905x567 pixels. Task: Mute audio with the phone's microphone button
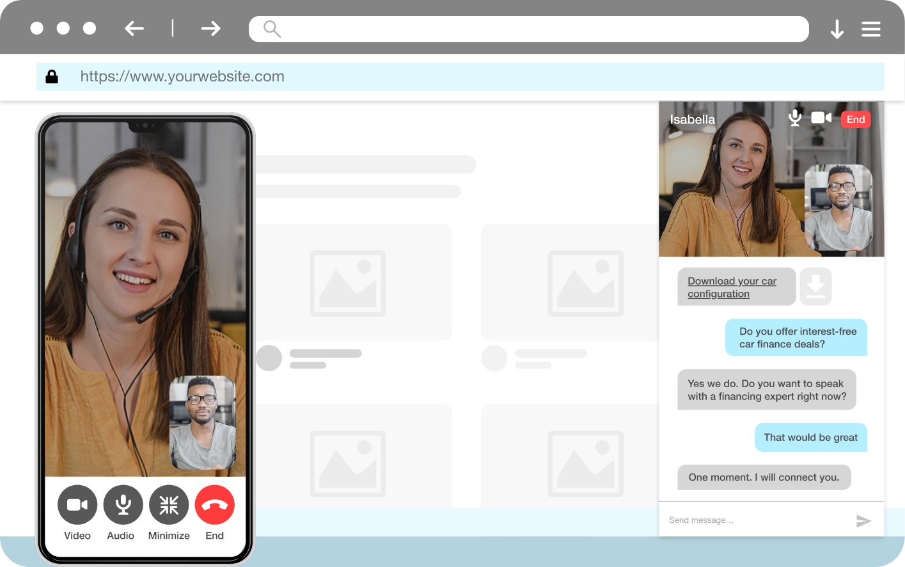coord(123,505)
